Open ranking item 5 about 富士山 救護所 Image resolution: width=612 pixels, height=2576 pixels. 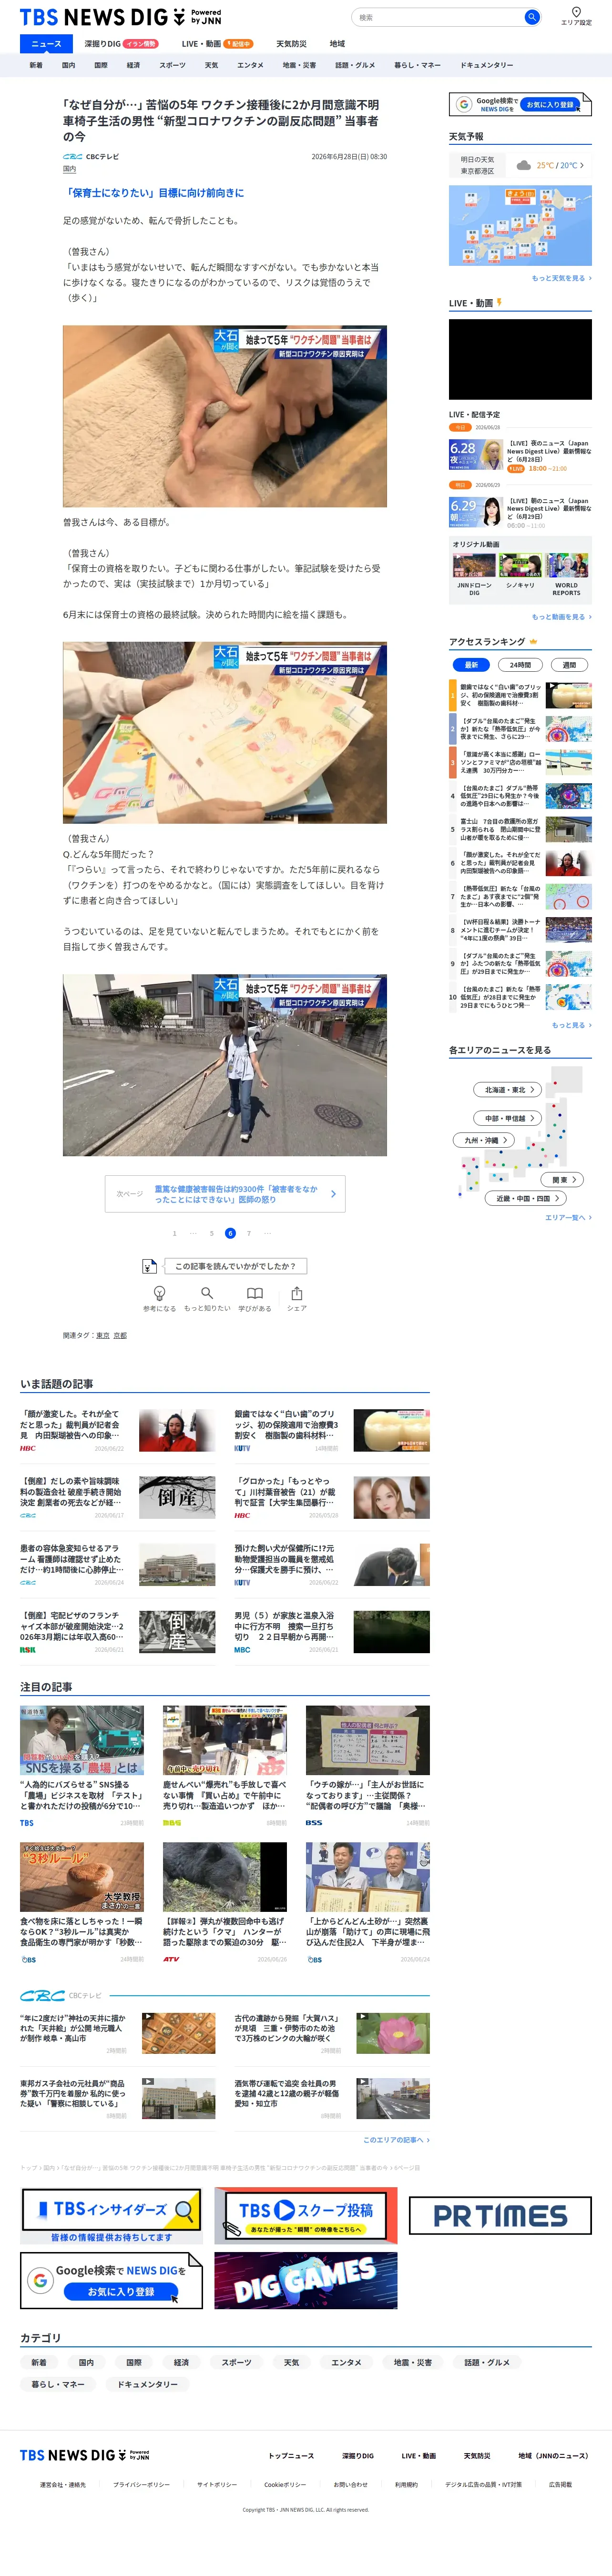(520, 829)
